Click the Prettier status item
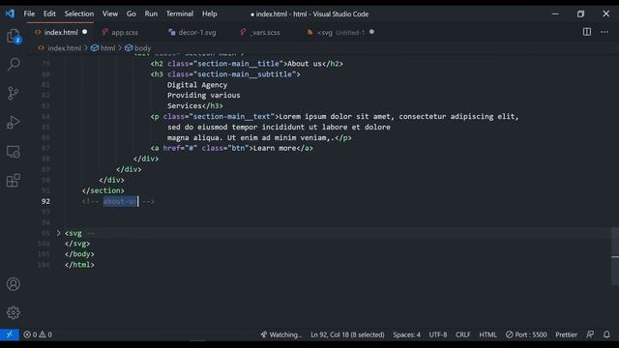619x348 pixels. click(x=566, y=334)
